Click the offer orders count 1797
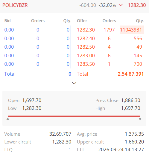This screenshot has height=157, width=149. 109,30
